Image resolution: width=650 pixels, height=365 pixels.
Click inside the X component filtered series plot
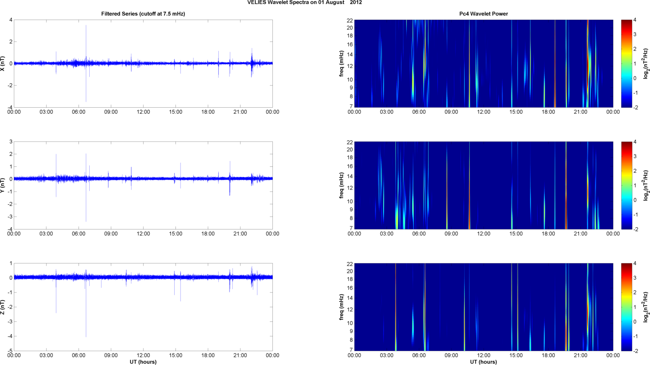point(143,63)
